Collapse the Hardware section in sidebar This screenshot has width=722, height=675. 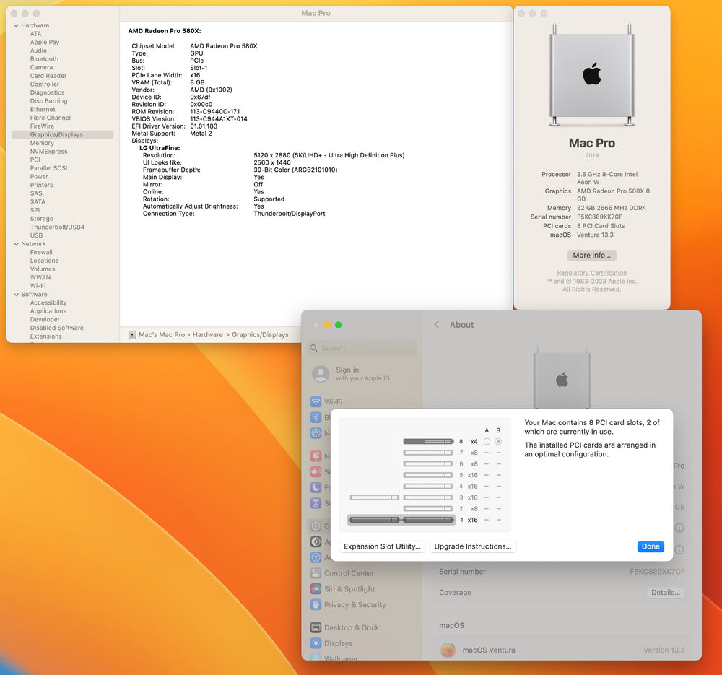tap(16, 25)
